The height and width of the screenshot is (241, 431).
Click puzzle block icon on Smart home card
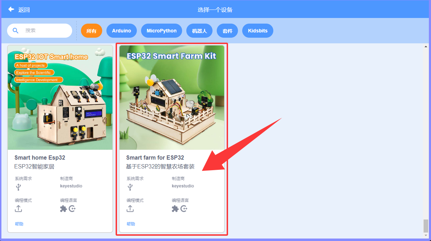point(63,209)
